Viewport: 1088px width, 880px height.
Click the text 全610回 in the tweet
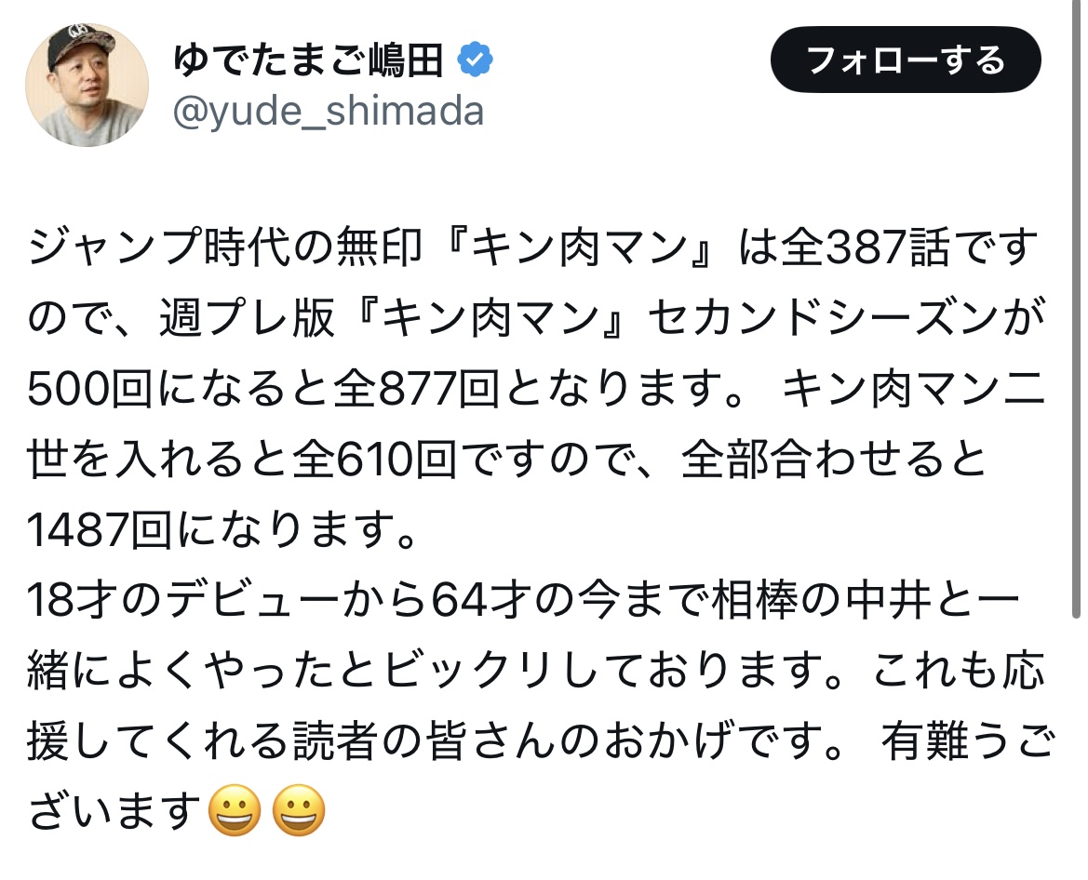click(374, 460)
